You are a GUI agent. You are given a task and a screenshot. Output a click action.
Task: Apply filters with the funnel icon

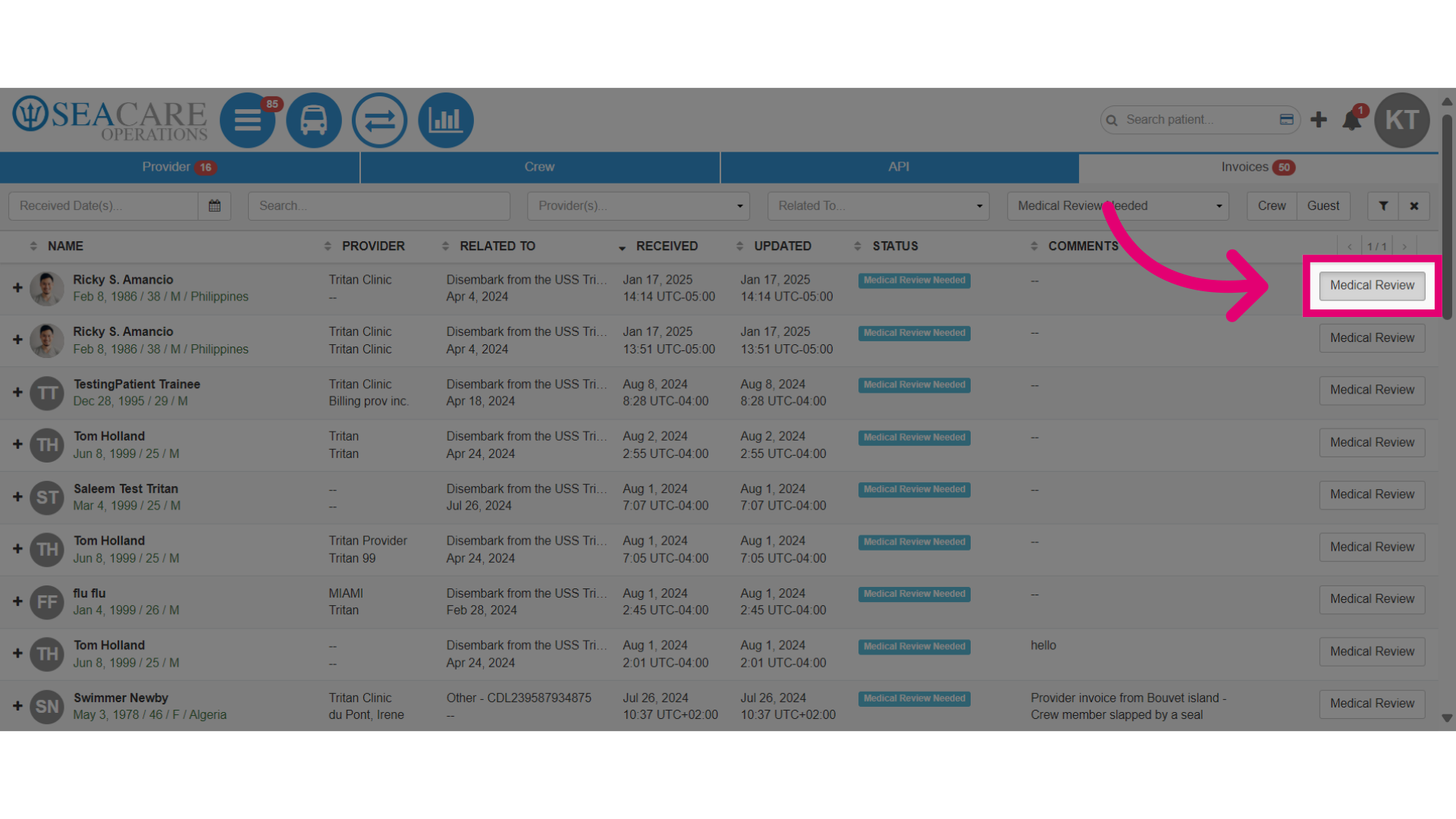1383,206
